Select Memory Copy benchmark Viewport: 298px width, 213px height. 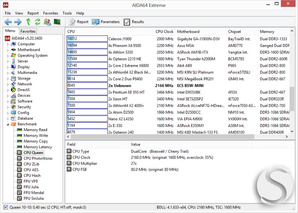tap(36, 141)
